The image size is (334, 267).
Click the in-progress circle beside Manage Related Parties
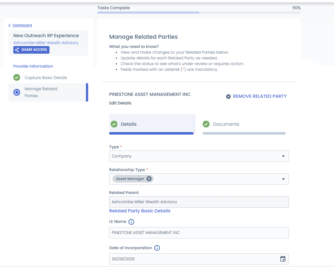16,92
